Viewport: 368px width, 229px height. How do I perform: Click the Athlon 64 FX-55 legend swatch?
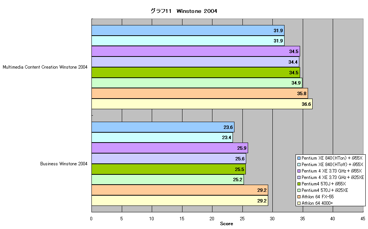(299, 197)
